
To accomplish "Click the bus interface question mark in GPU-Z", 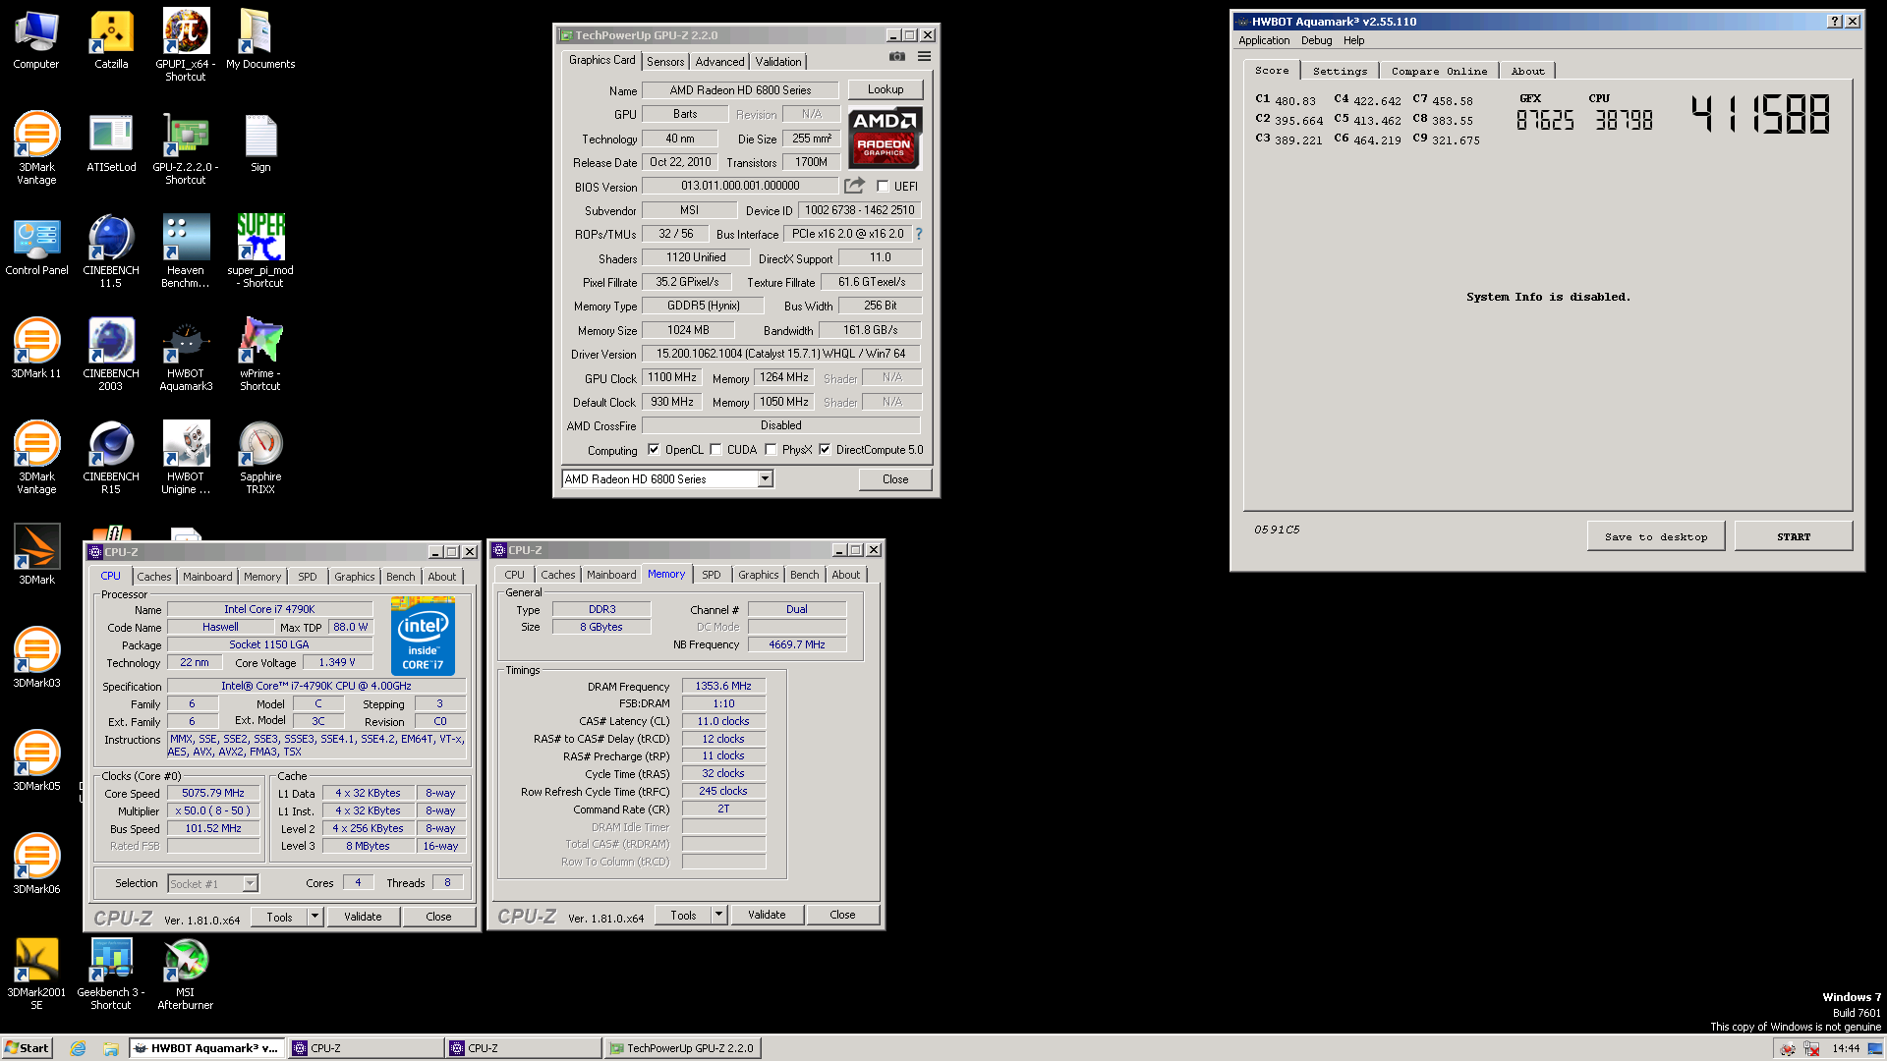I will pyautogui.click(x=919, y=234).
